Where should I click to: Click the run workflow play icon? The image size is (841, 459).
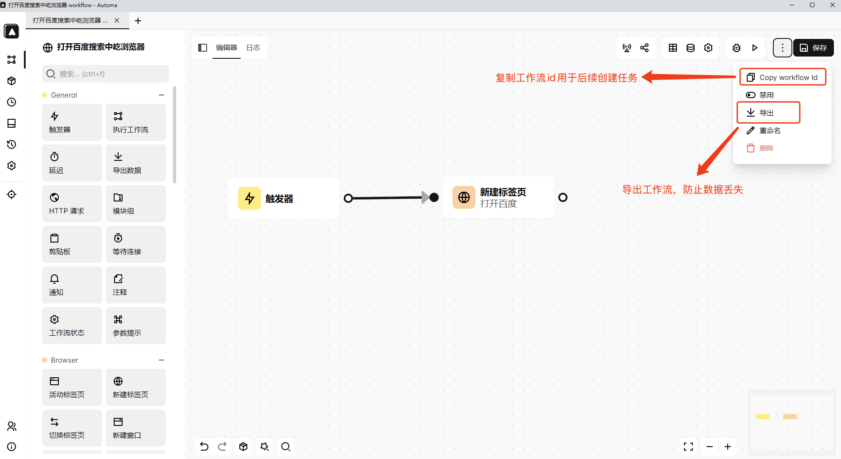click(755, 48)
